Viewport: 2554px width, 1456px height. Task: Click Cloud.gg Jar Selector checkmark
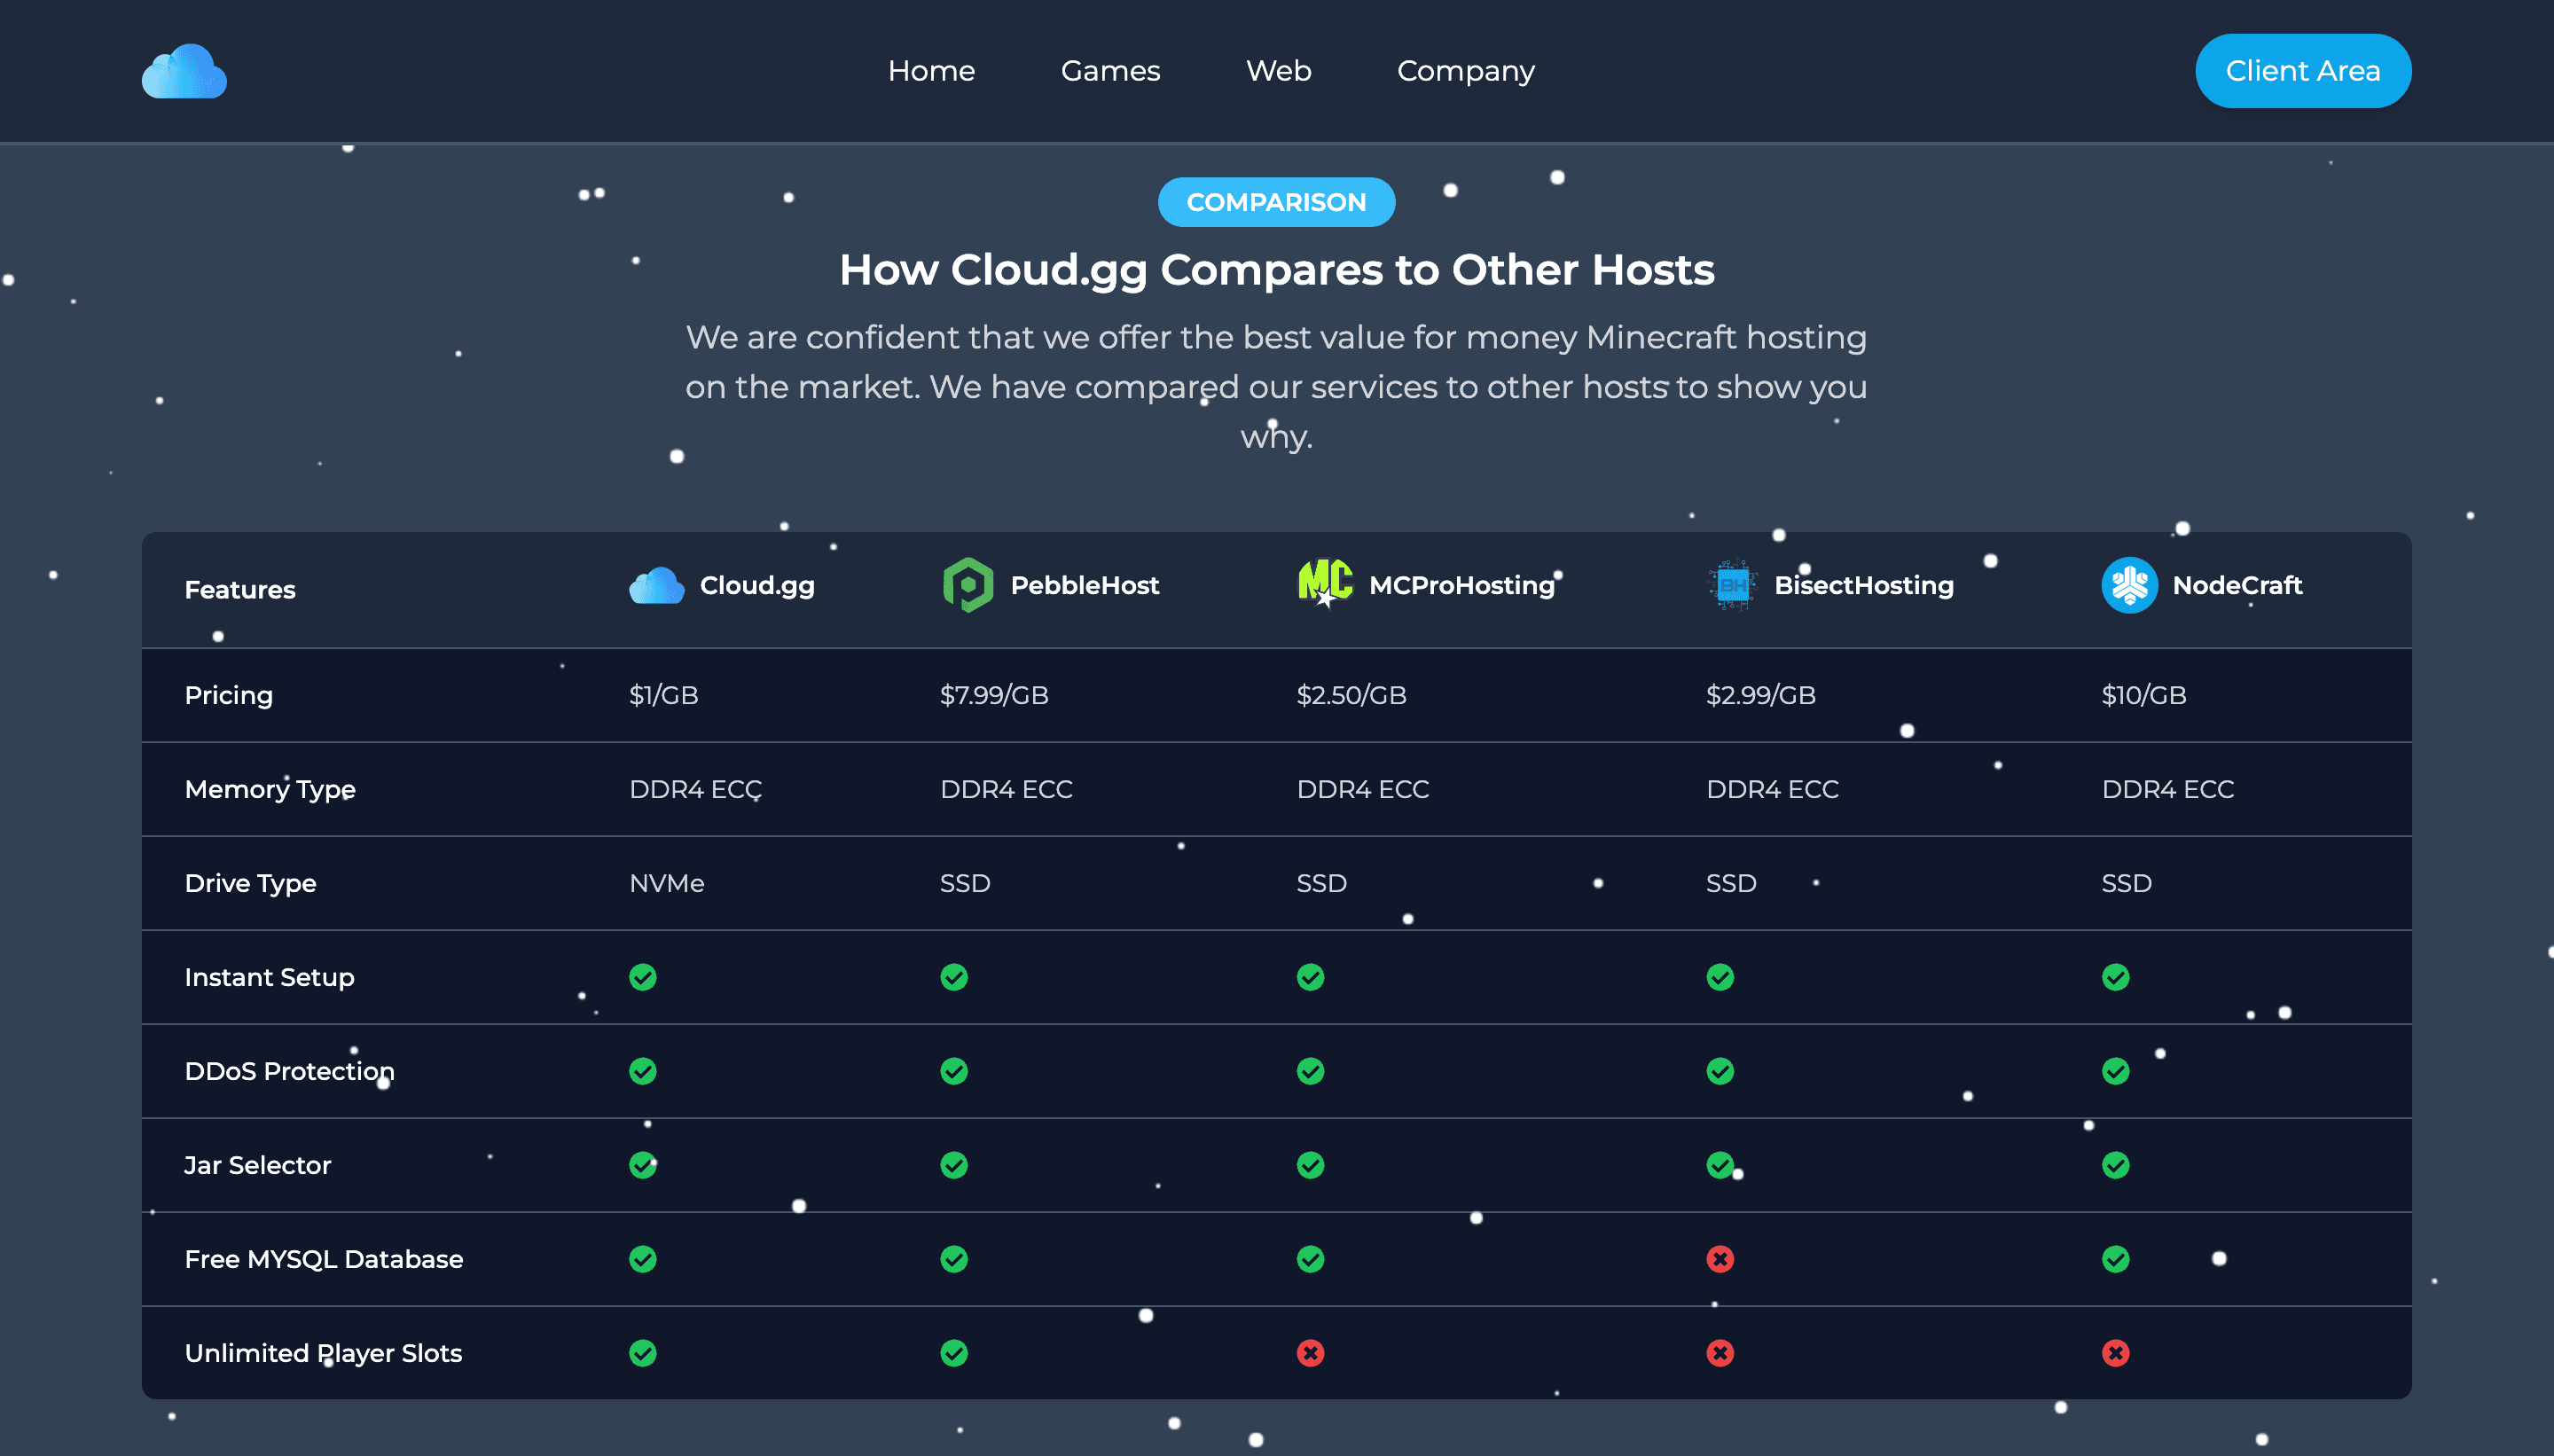pyautogui.click(x=643, y=1165)
